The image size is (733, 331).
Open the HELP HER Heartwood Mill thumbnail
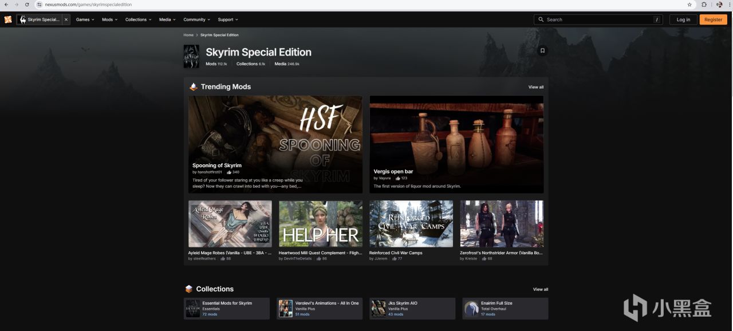pos(321,224)
